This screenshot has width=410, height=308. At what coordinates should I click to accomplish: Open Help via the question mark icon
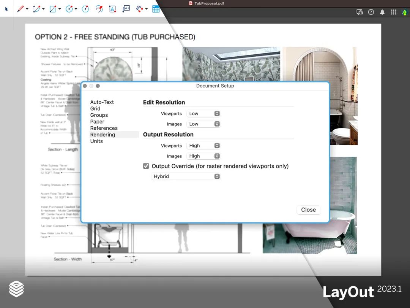(x=371, y=12)
